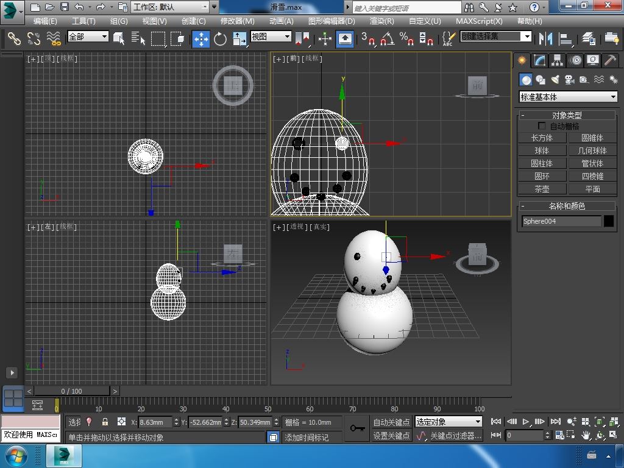
Task: Open 视图 reference coordinate dropdown
Action: coord(271,37)
